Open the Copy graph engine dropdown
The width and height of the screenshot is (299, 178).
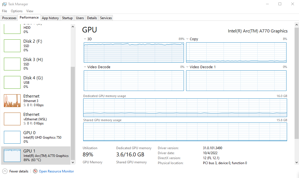[187, 39]
